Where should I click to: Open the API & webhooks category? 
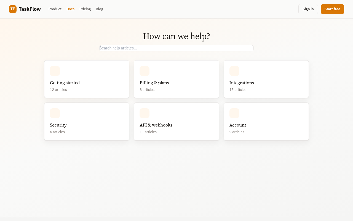[176, 122]
